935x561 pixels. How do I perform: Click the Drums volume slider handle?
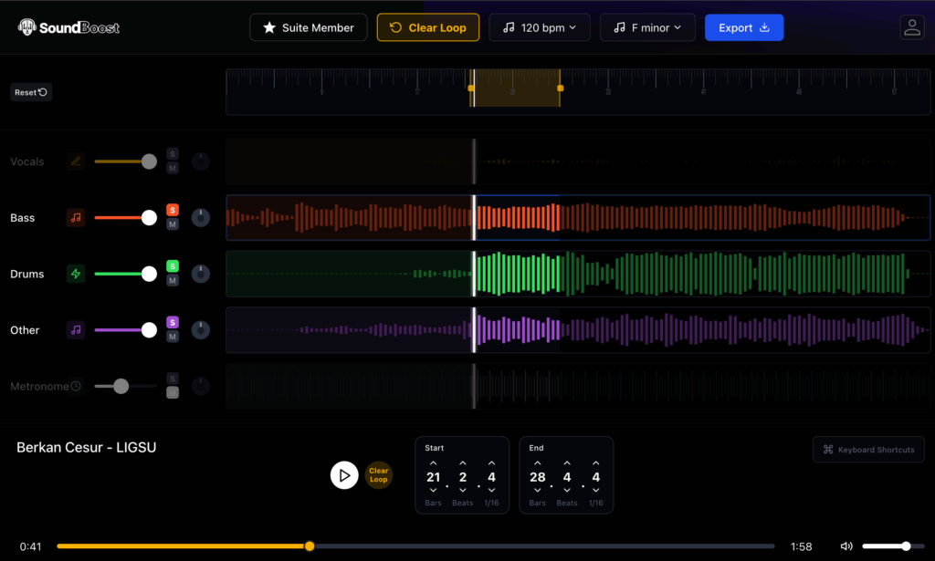click(x=149, y=274)
